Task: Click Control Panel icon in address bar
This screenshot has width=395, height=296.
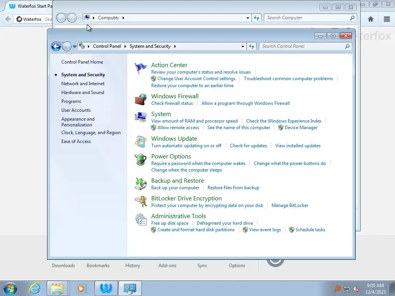Action: click(x=82, y=46)
